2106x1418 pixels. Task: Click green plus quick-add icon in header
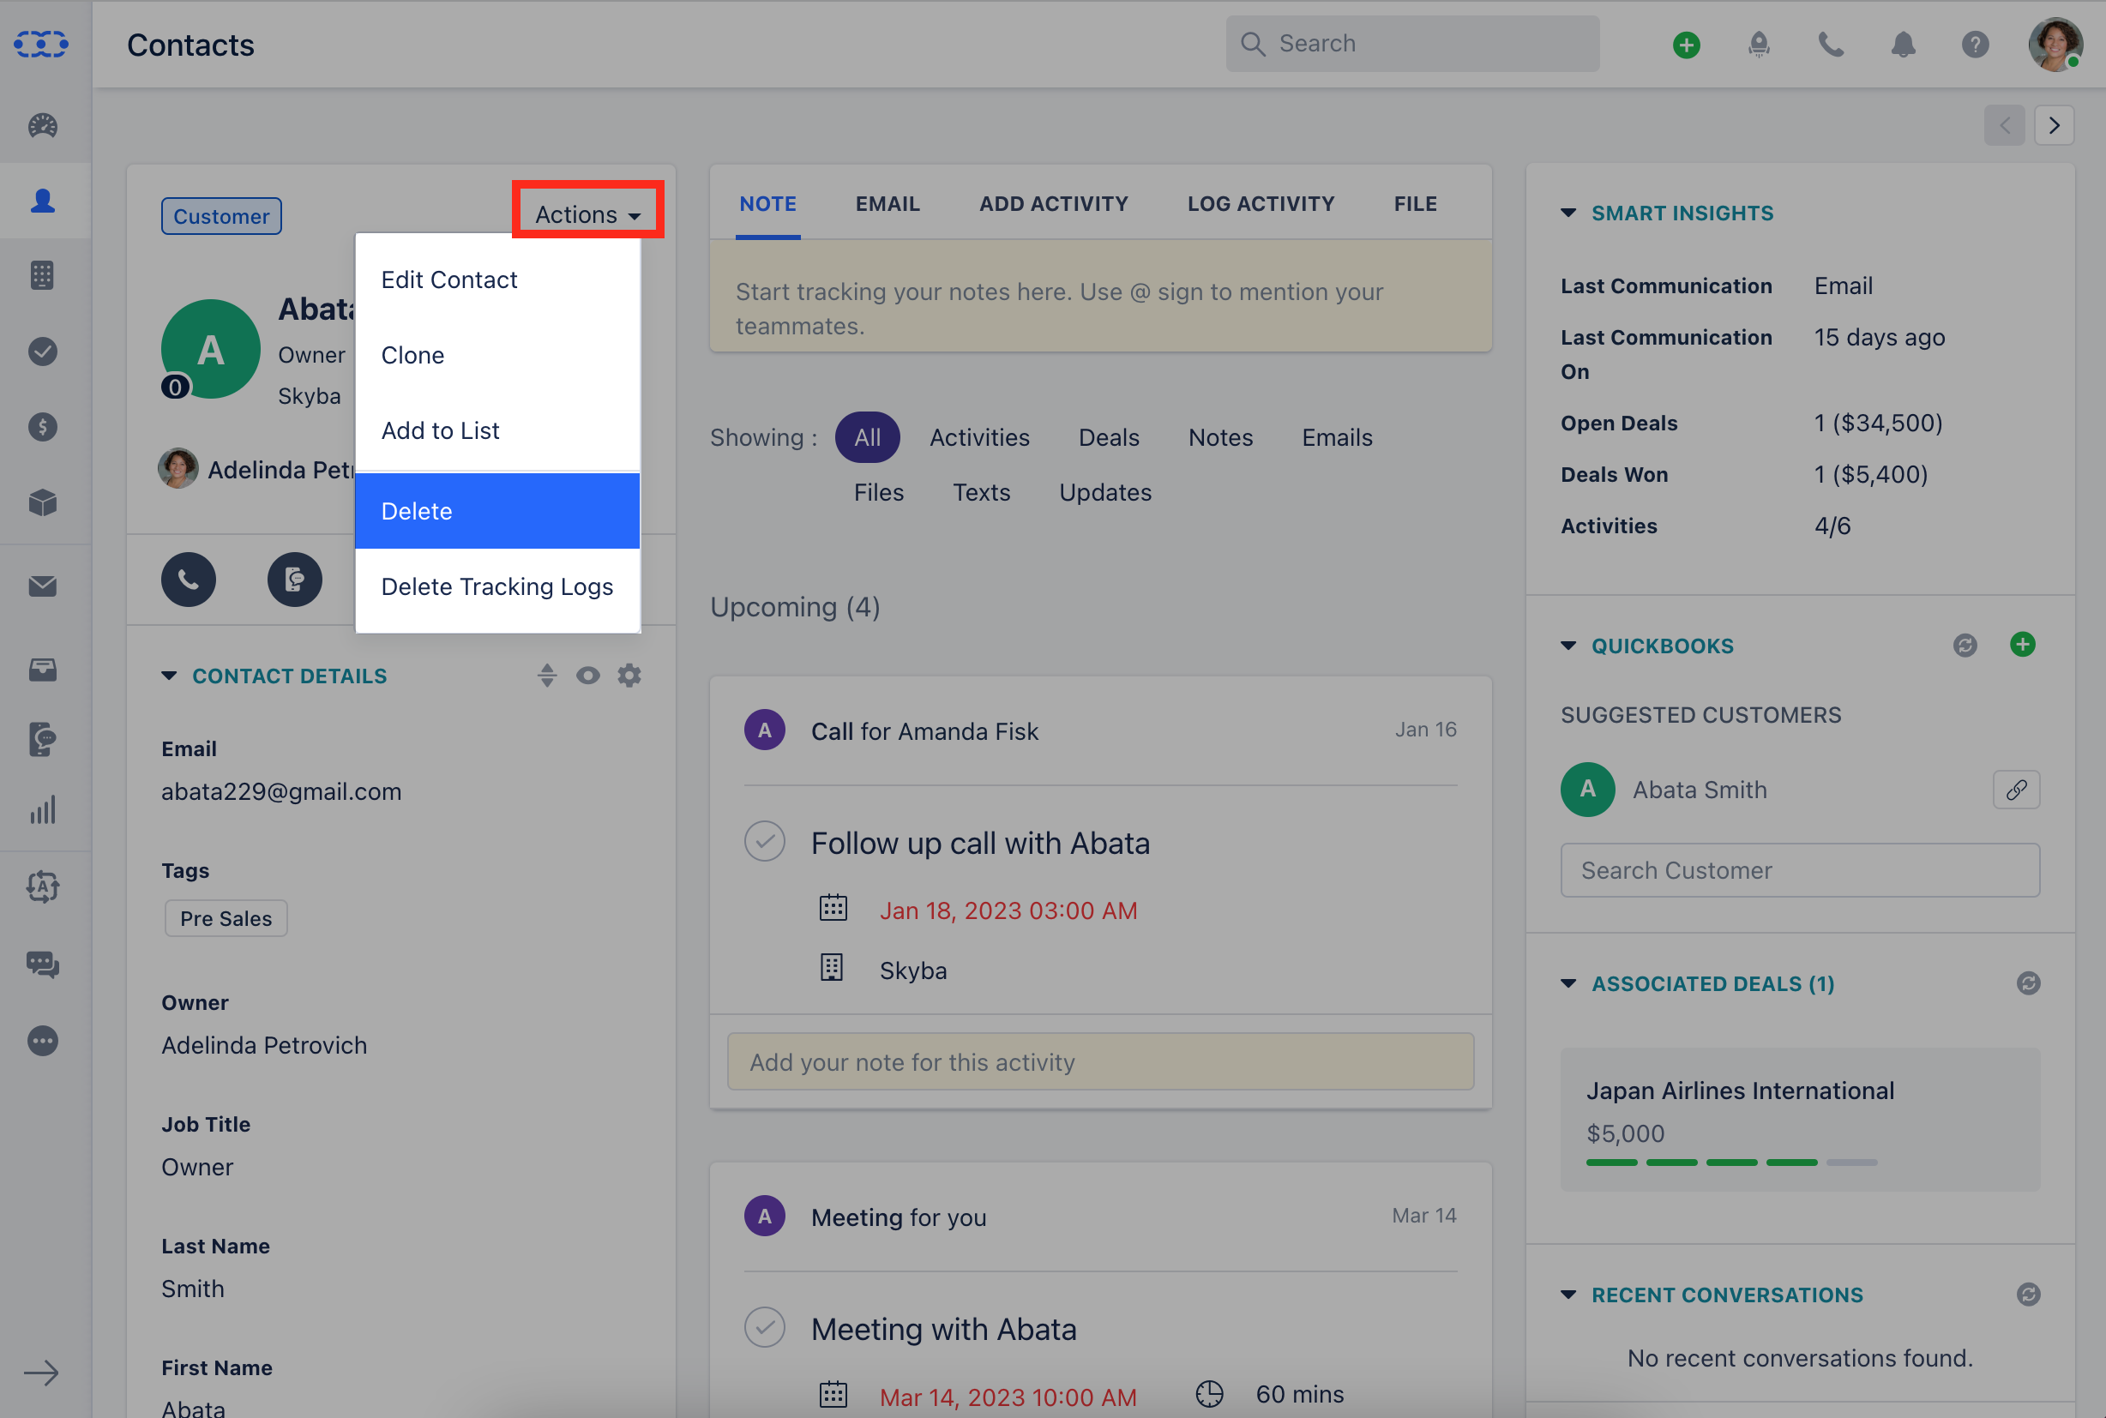1686,45
